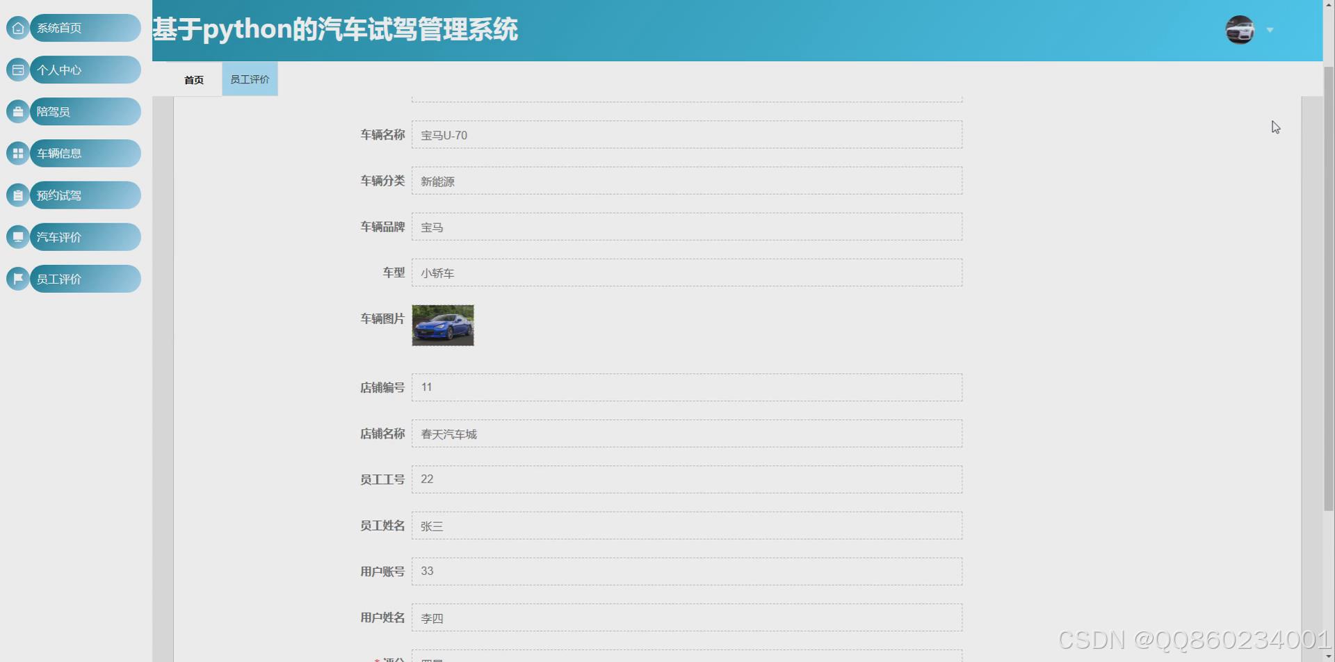Screen dimensions: 1335x662
Task: Open 车辆信息 from the sidebar
Action: 85,153
